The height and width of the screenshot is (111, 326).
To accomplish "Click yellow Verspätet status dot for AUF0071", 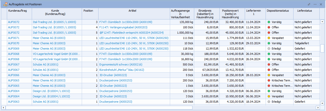I will coord(269,38).
